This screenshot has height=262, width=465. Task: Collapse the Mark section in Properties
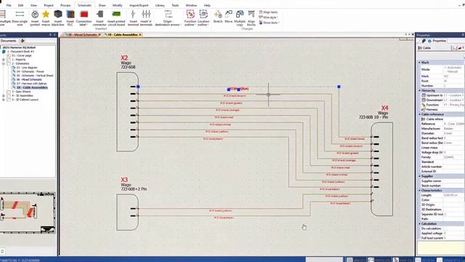click(x=420, y=63)
